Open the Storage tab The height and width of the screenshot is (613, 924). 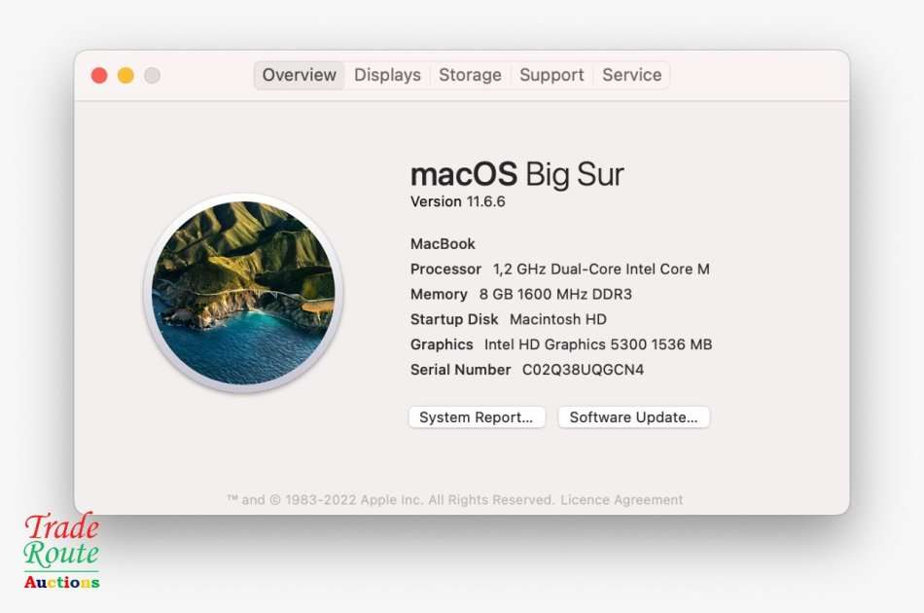coord(470,75)
